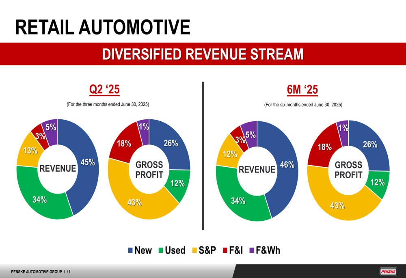The width and height of the screenshot is (406, 278).
Task: Click 12% green slice in 6M gross profit
Action: click(x=378, y=183)
